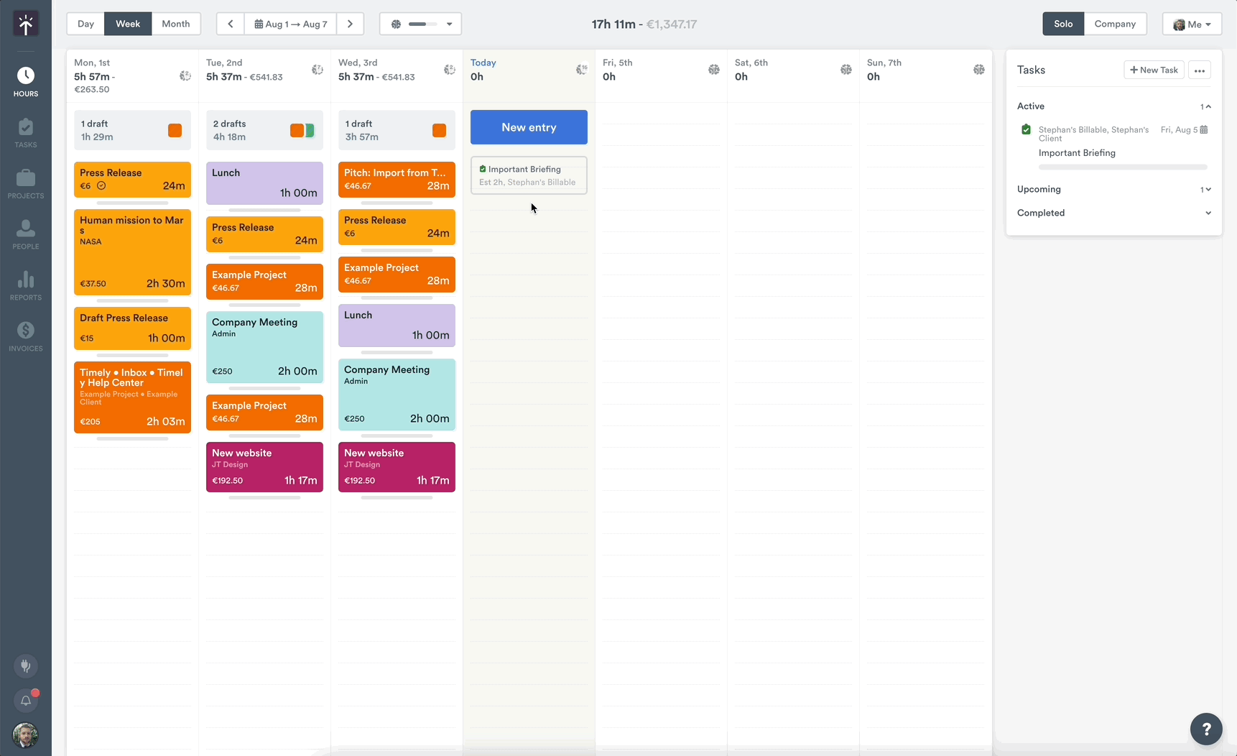Collapse the Active tasks section
1237x756 pixels.
point(1208,106)
